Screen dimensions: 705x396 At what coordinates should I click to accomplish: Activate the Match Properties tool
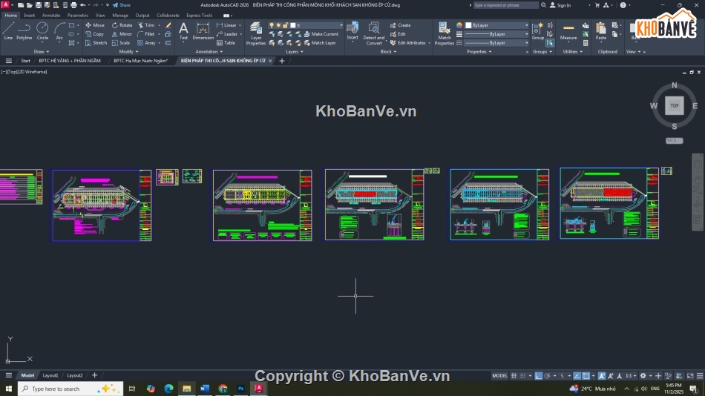click(444, 33)
